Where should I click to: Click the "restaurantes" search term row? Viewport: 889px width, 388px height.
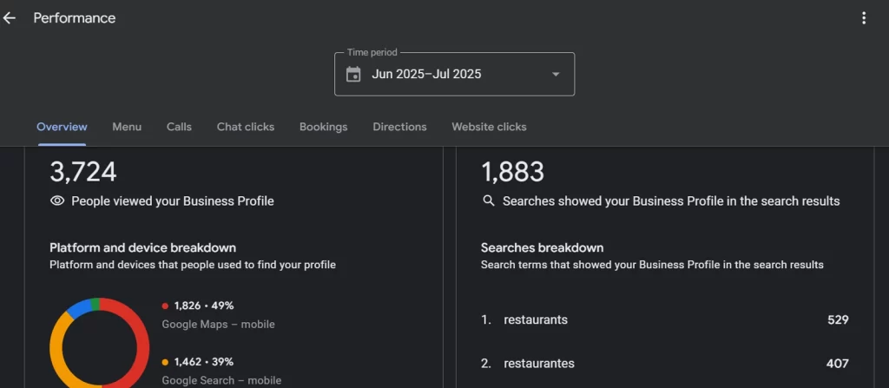click(664, 364)
